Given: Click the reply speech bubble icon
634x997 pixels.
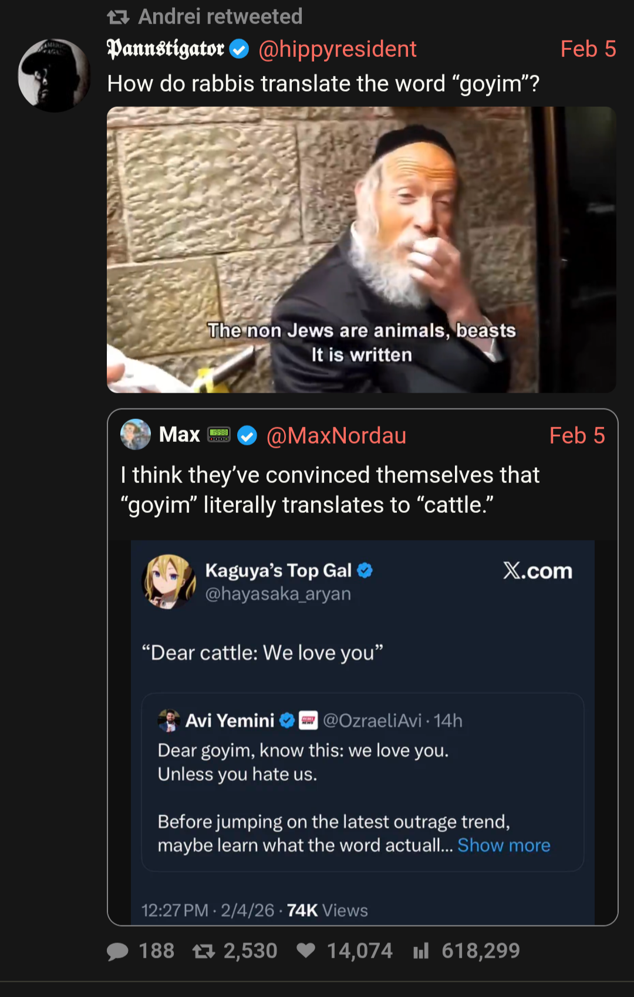Looking at the screenshot, I should (x=117, y=951).
